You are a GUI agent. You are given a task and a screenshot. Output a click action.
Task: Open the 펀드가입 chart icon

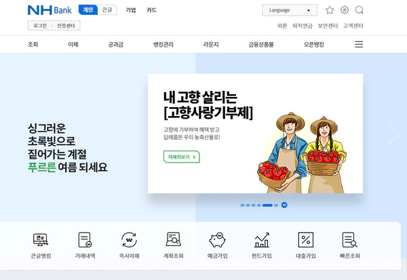point(262,240)
